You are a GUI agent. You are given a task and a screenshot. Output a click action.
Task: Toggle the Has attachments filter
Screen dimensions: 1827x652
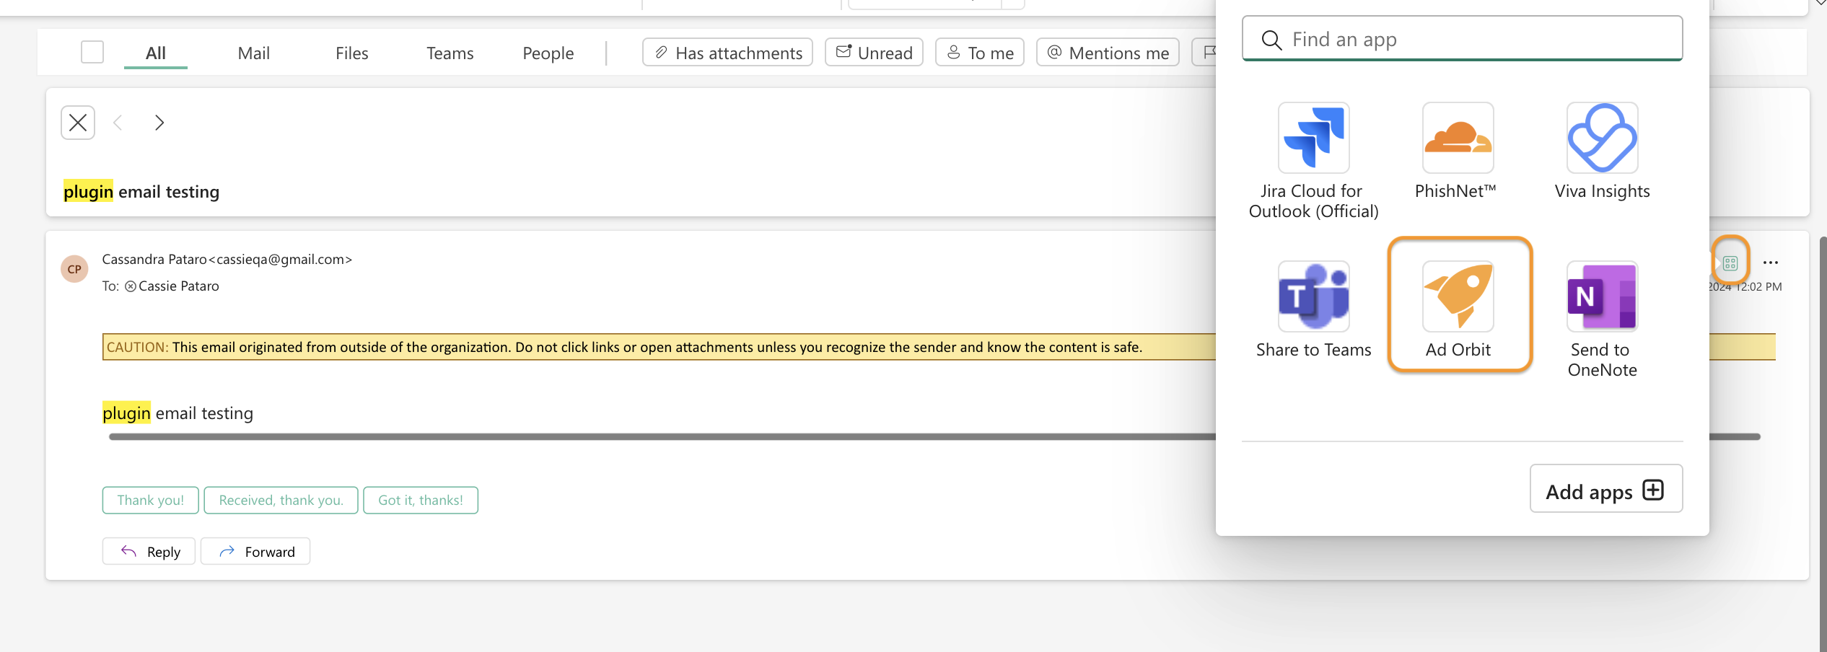tap(727, 53)
